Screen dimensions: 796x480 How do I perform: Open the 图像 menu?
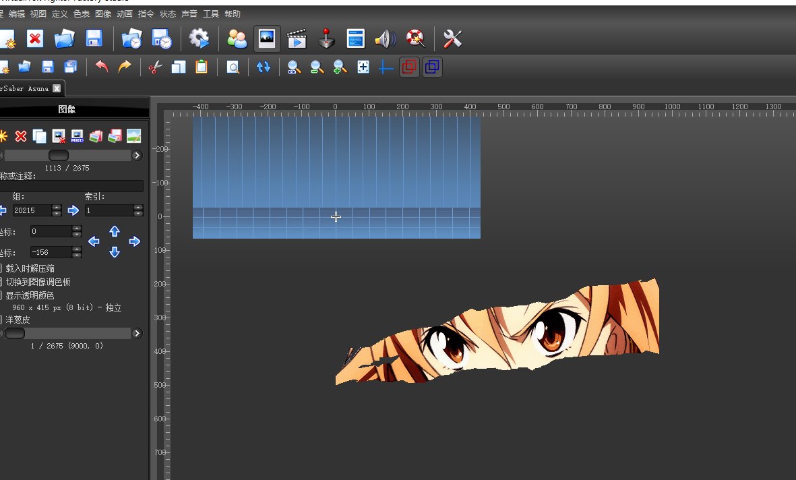click(x=103, y=13)
